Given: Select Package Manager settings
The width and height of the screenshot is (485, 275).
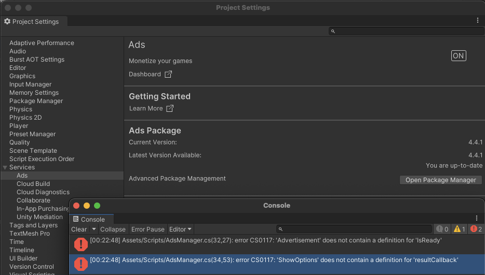Looking at the screenshot, I should point(36,101).
